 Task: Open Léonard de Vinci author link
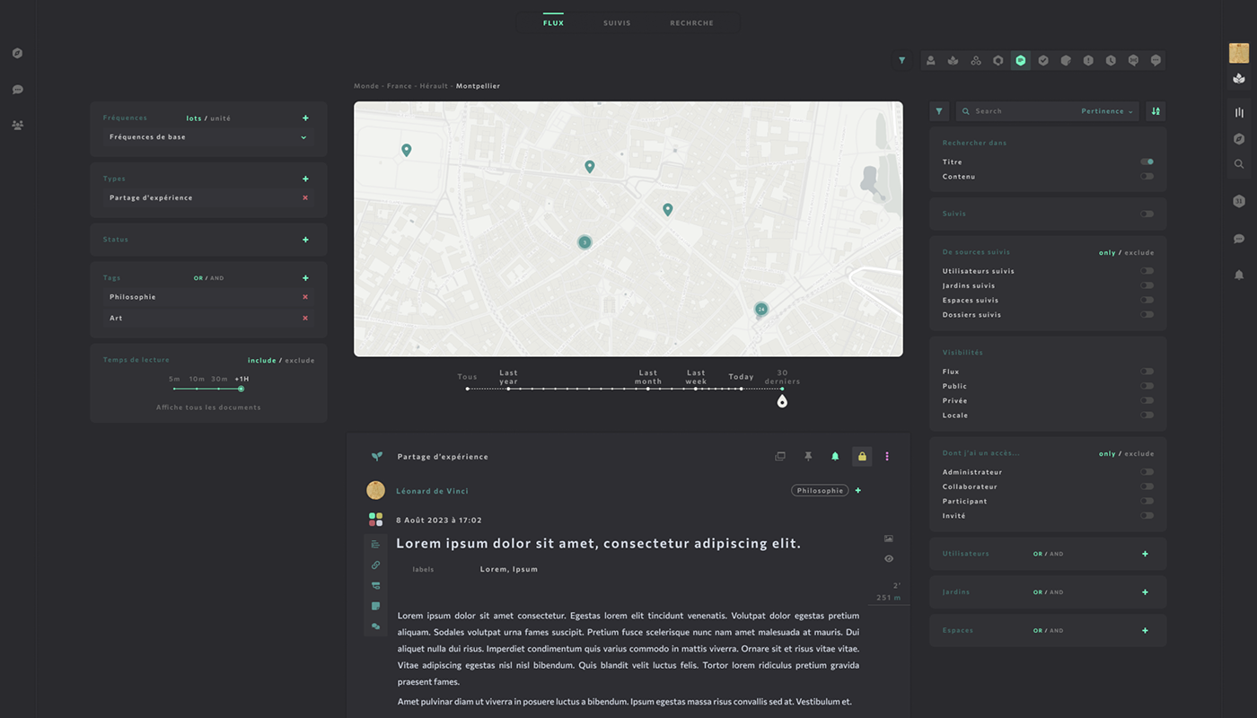click(x=432, y=491)
